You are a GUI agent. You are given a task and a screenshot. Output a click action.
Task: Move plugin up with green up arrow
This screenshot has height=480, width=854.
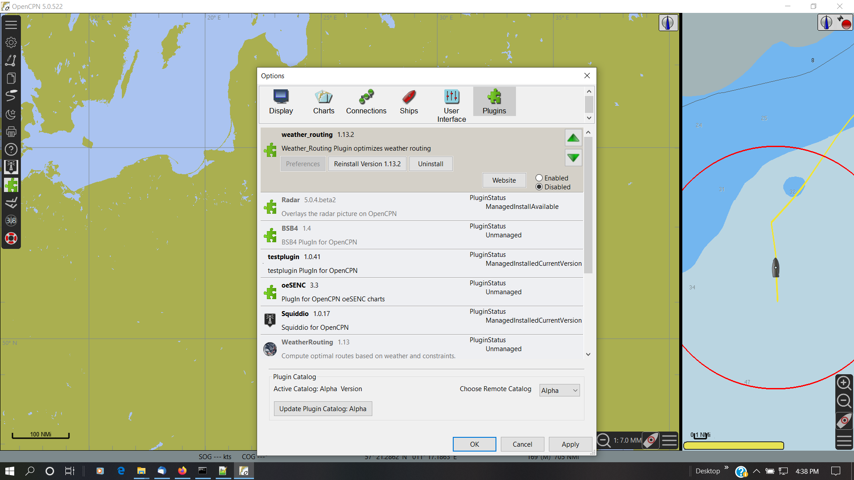[573, 138]
